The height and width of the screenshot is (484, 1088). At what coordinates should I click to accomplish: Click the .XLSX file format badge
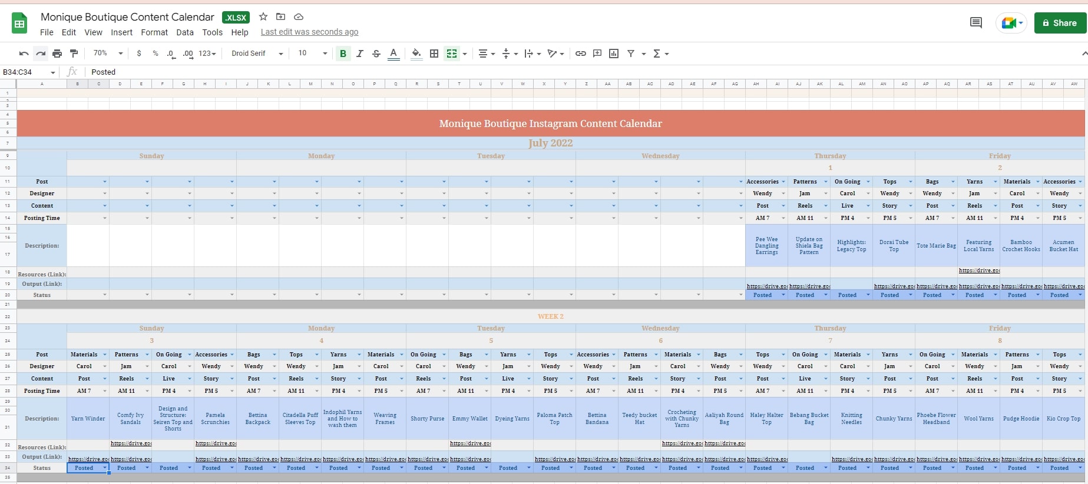tap(236, 18)
